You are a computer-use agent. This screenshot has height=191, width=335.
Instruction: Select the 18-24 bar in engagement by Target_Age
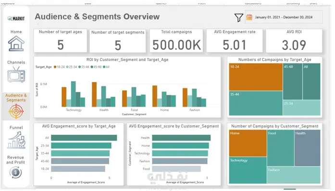78,169
